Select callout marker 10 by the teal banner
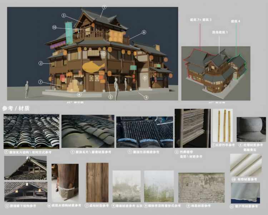268x215 pixels. [x=54, y=27]
